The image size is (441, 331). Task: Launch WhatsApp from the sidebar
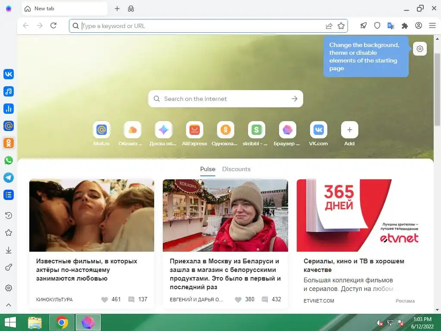coord(9,160)
